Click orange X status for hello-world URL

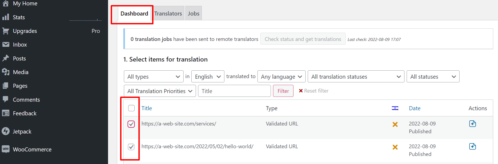[x=395, y=147]
